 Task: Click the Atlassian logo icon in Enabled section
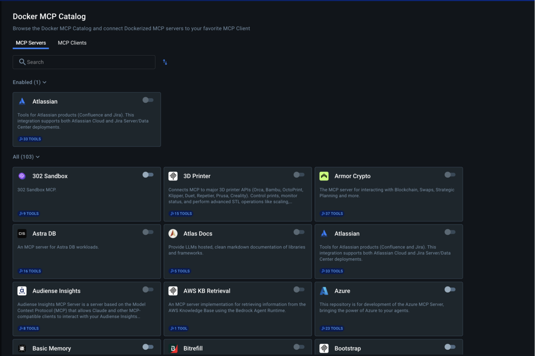tap(22, 101)
